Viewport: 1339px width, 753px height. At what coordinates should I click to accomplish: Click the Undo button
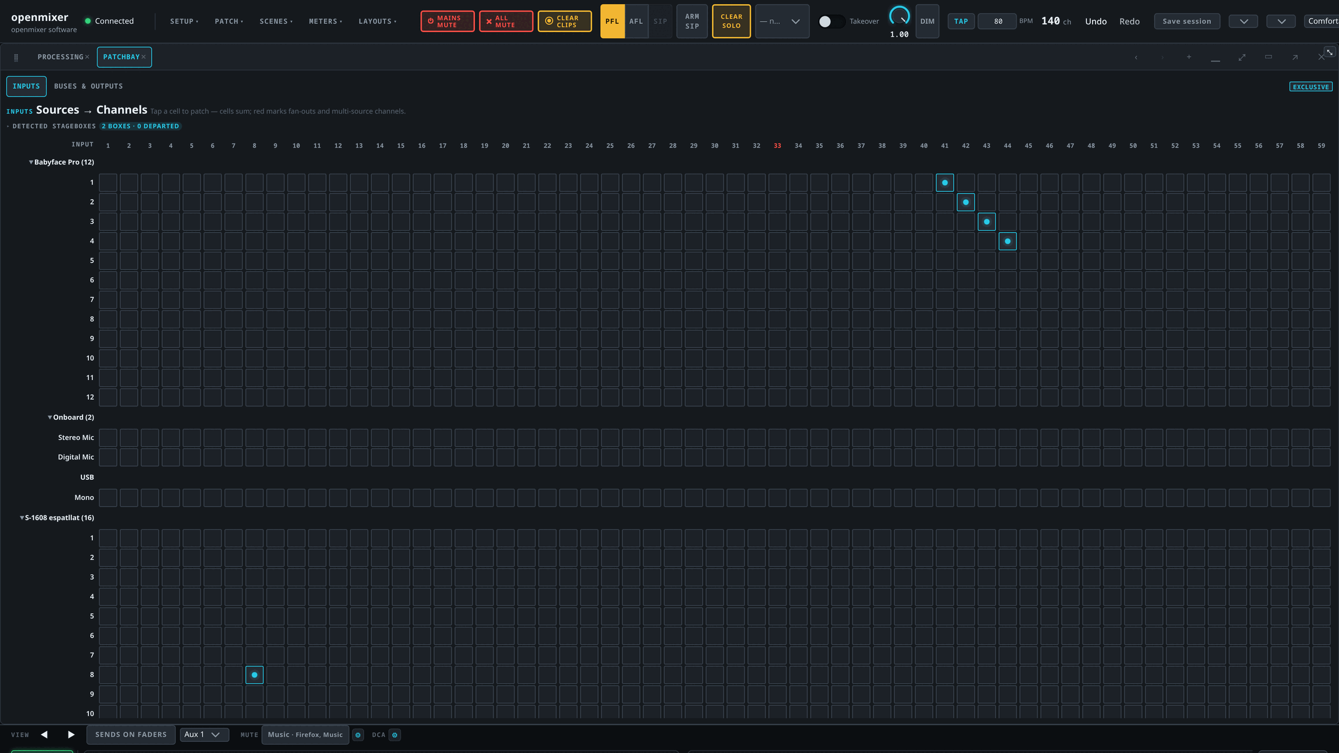coord(1095,21)
